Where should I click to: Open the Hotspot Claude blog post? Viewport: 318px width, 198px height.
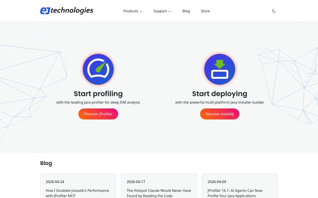[159, 193]
